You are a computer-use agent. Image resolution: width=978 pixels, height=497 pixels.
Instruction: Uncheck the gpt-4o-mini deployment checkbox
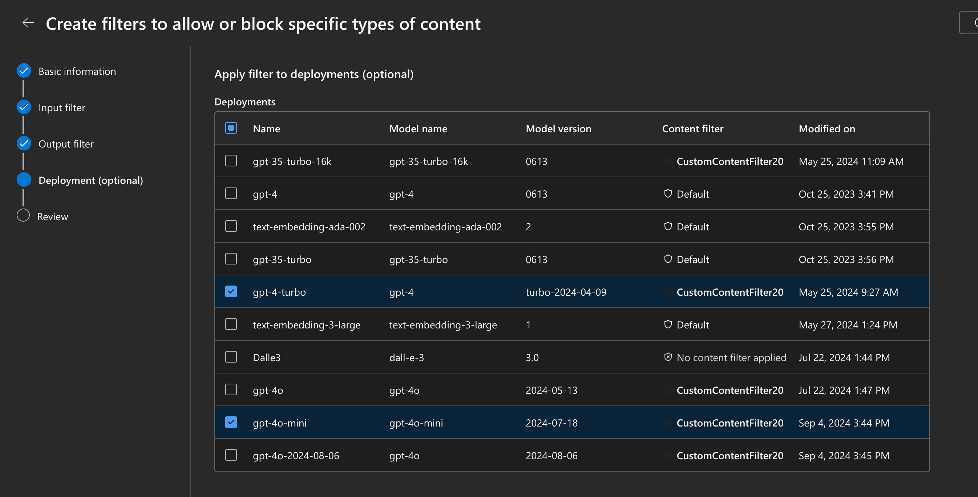231,422
